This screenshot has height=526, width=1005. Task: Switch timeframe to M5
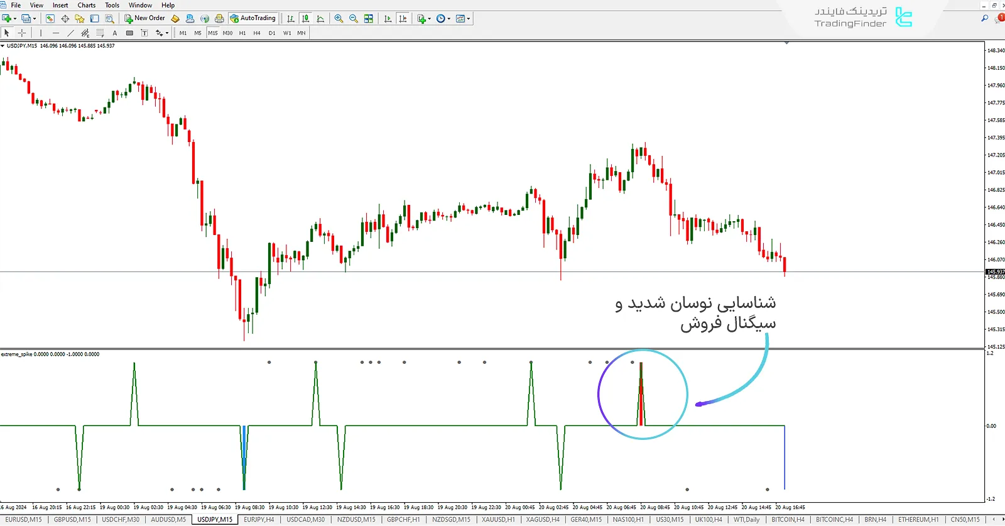pyautogui.click(x=198, y=33)
